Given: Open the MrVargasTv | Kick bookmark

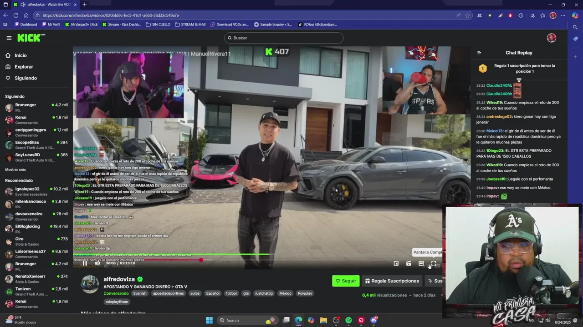Looking at the screenshot, I should (x=81, y=25).
